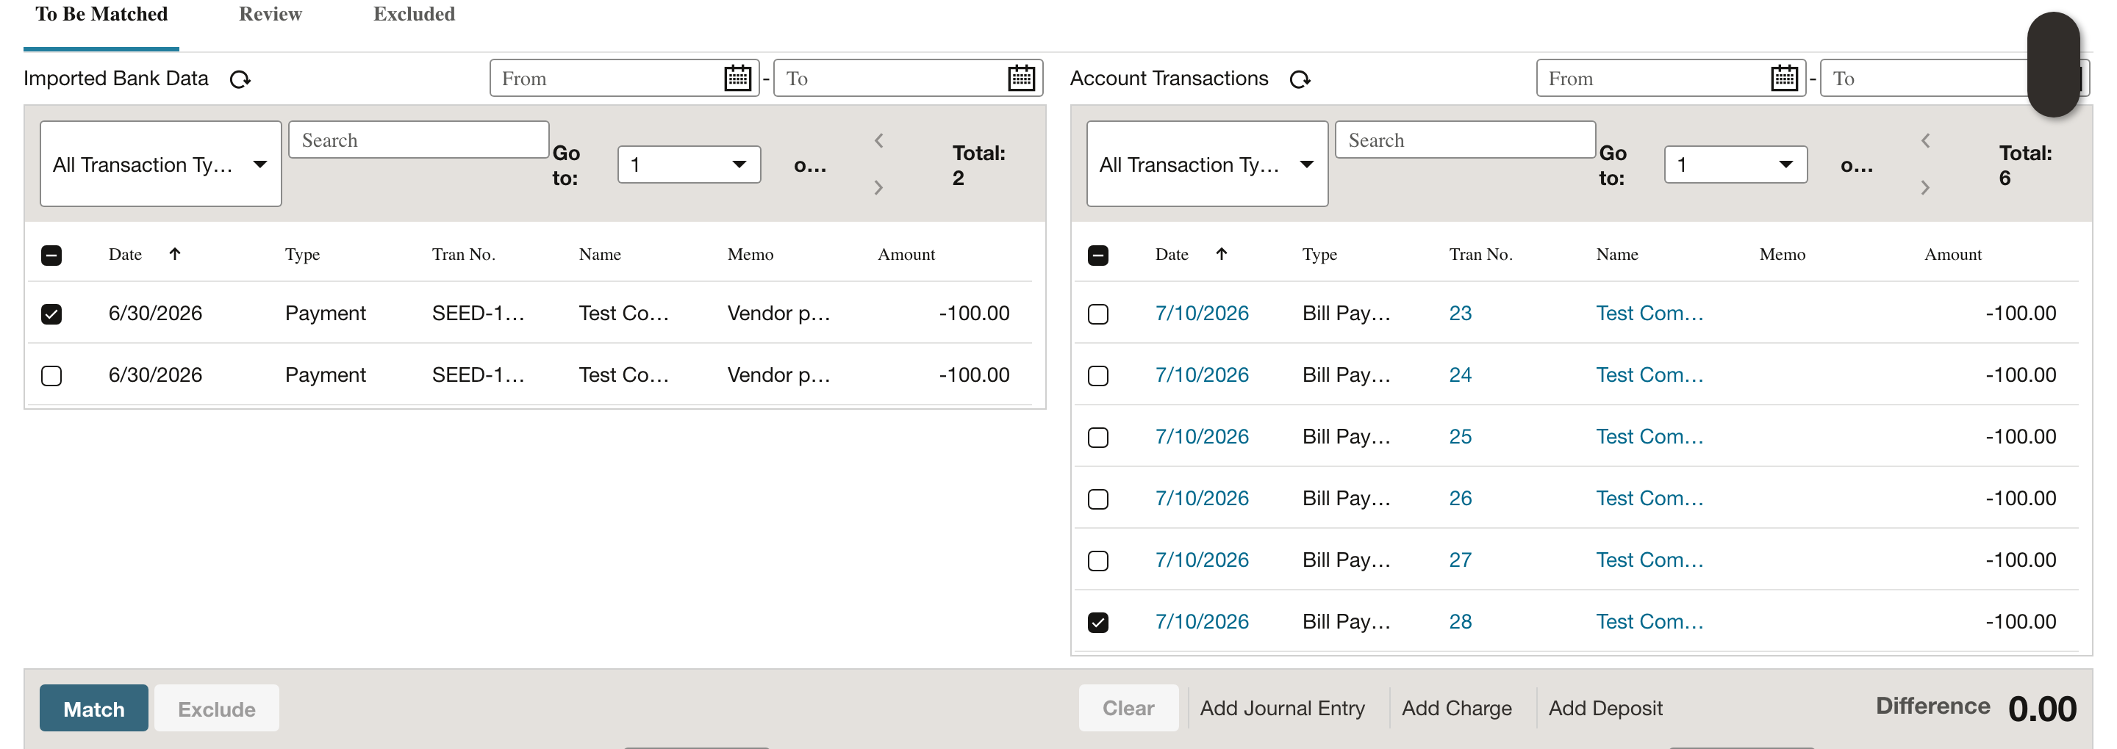2117x749 pixels.
Task: Refresh the Imported Bank Data list
Action: click(x=240, y=79)
